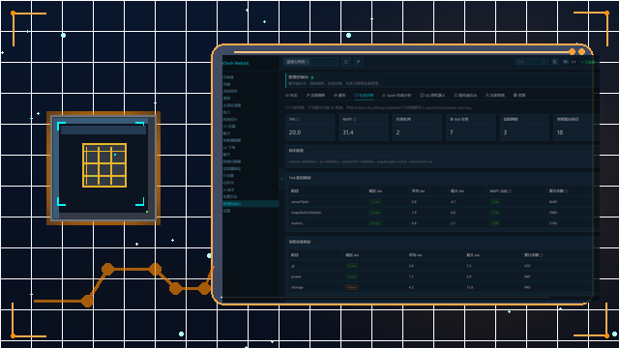Open the QQ bot tab
This screenshot has width=619, height=348.
point(432,96)
